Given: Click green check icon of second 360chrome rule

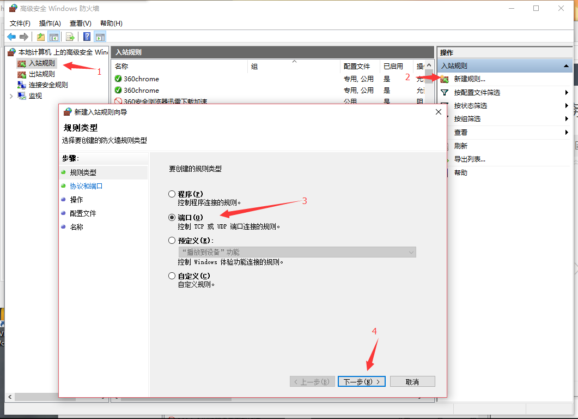Looking at the screenshot, I should click(118, 90).
